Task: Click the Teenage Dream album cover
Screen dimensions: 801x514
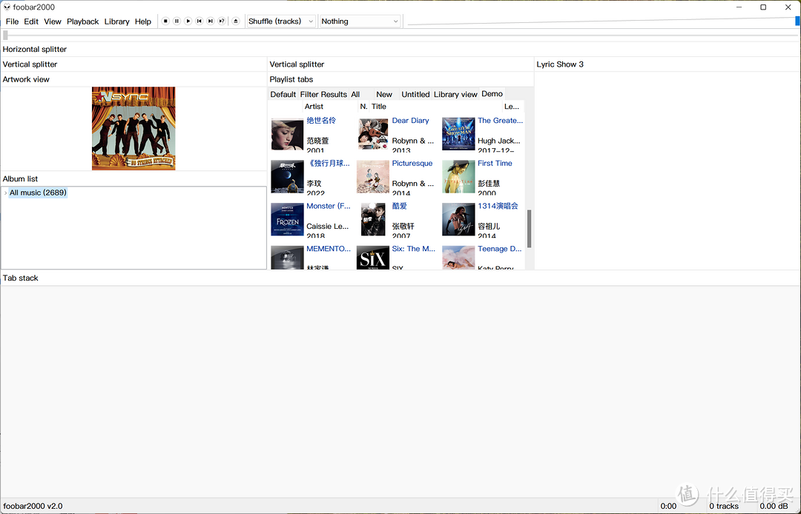Action: [x=458, y=258]
